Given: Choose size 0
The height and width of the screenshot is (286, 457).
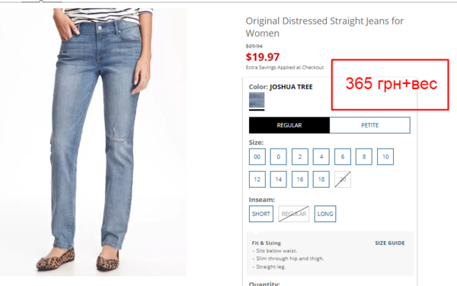Looking at the screenshot, I should pyautogui.click(x=278, y=156).
